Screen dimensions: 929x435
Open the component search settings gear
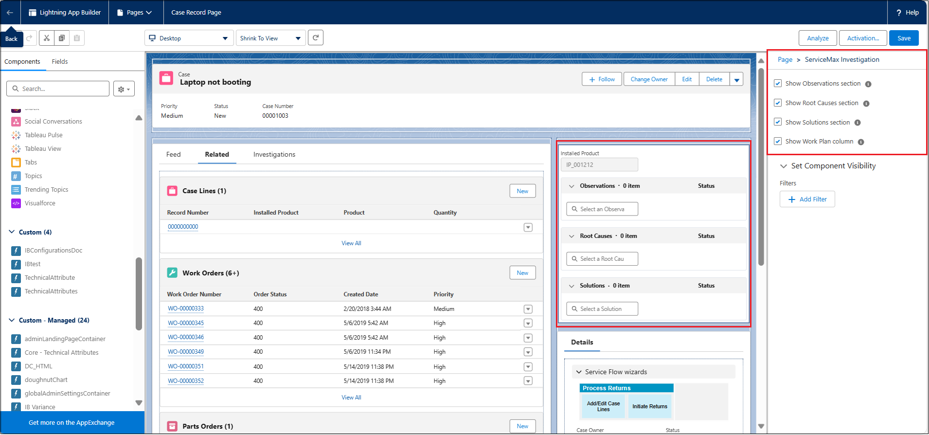click(x=124, y=89)
